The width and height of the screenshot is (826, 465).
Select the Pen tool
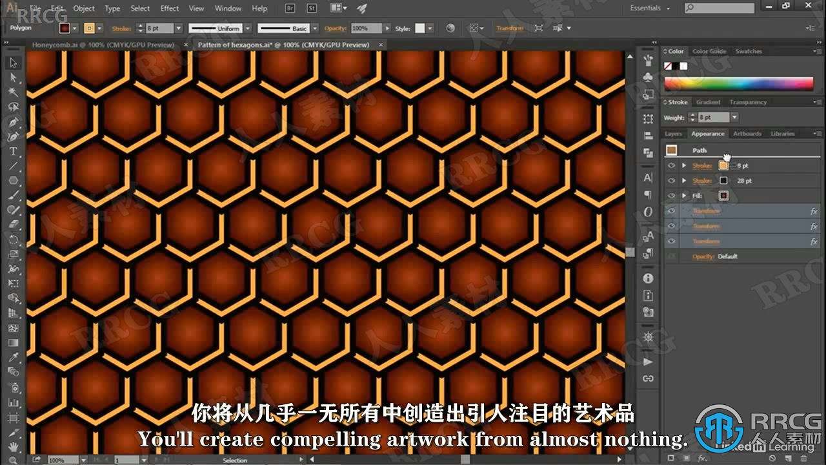(x=14, y=122)
